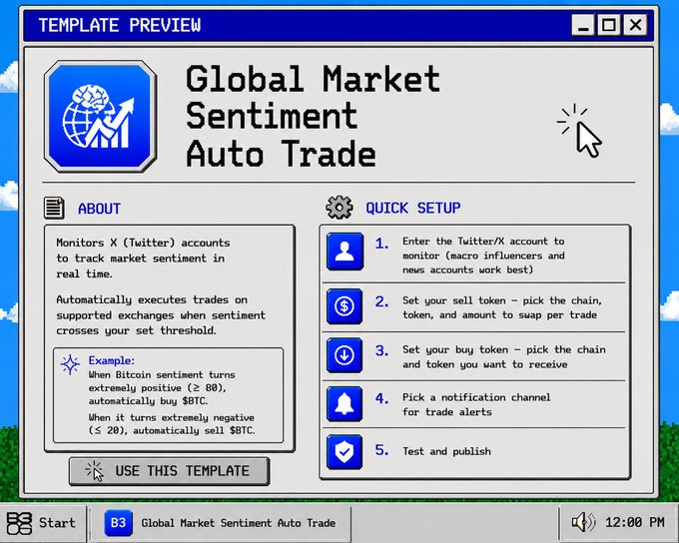Click the sparkle icon beside Example

pyautogui.click(x=70, y=364)
